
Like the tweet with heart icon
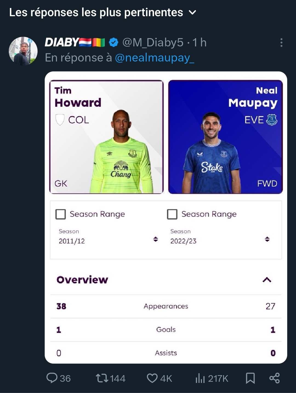152,378
